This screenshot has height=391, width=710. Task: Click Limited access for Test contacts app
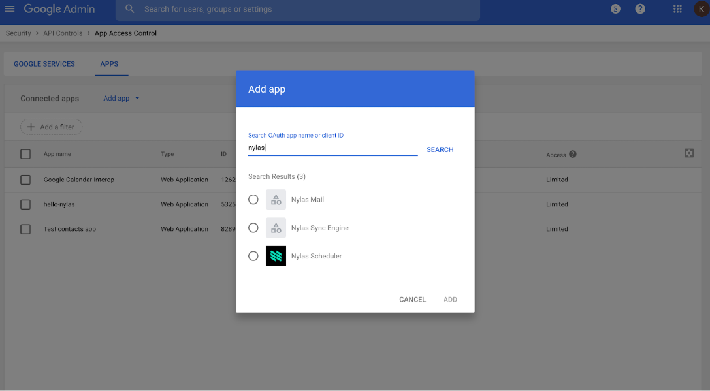[557, 229]
